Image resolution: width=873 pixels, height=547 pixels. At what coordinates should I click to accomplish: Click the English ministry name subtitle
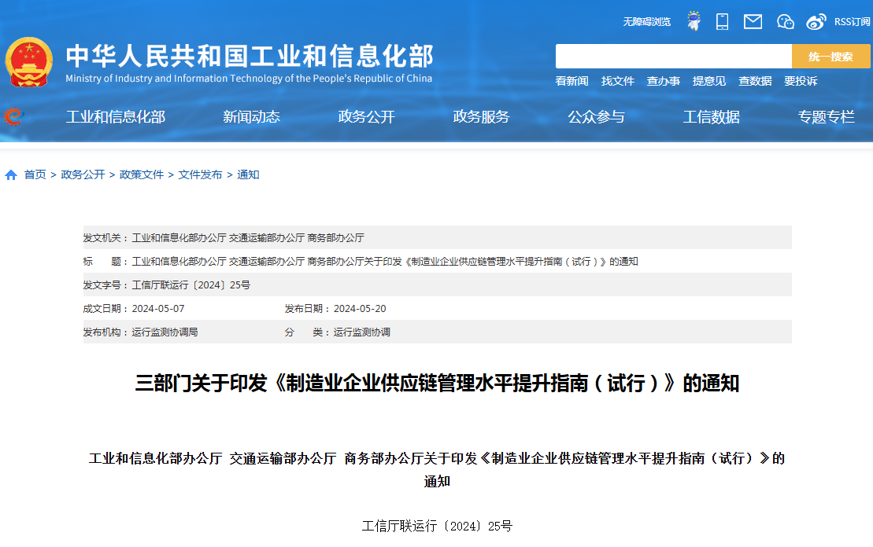[x=249, y=79]
